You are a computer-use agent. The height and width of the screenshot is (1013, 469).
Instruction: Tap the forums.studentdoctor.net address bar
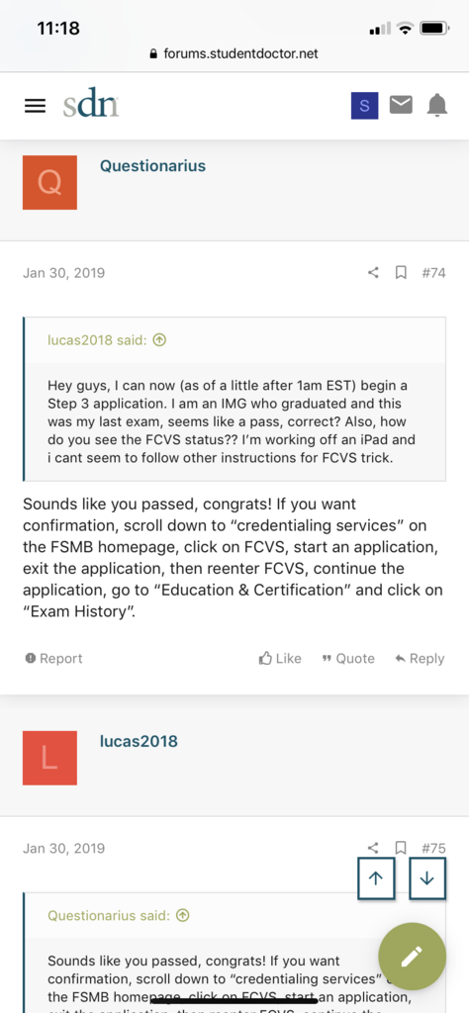click(x=234, y=53)
